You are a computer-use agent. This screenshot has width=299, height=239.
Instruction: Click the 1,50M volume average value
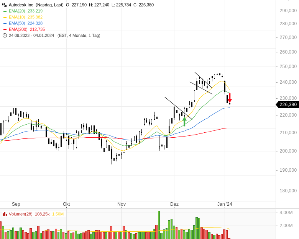(58, 214)
